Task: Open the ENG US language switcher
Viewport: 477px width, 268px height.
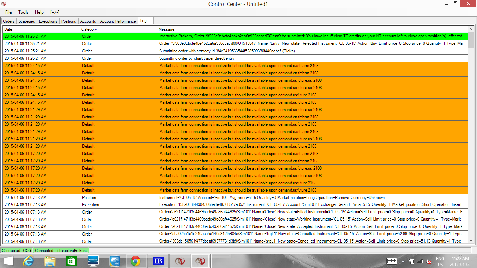Action: coord(440,261)
